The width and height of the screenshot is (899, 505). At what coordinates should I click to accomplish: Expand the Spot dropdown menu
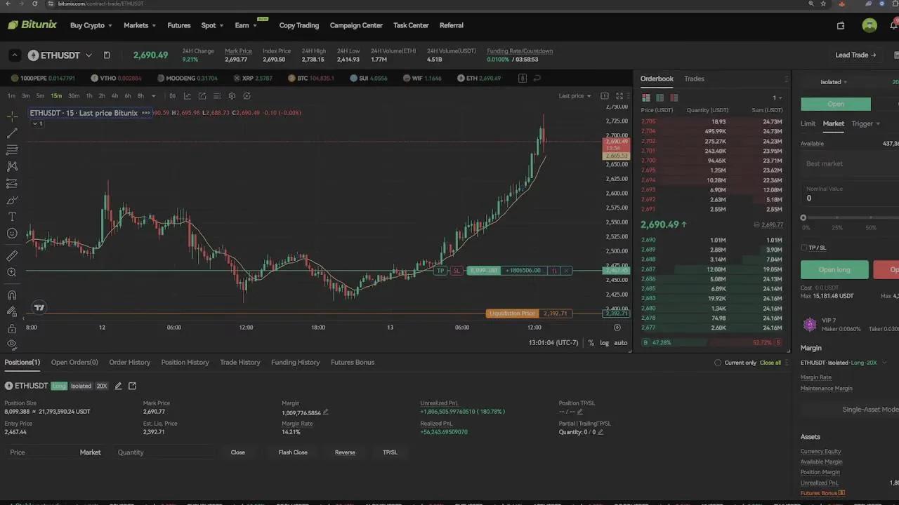click(x=212, y=25)
